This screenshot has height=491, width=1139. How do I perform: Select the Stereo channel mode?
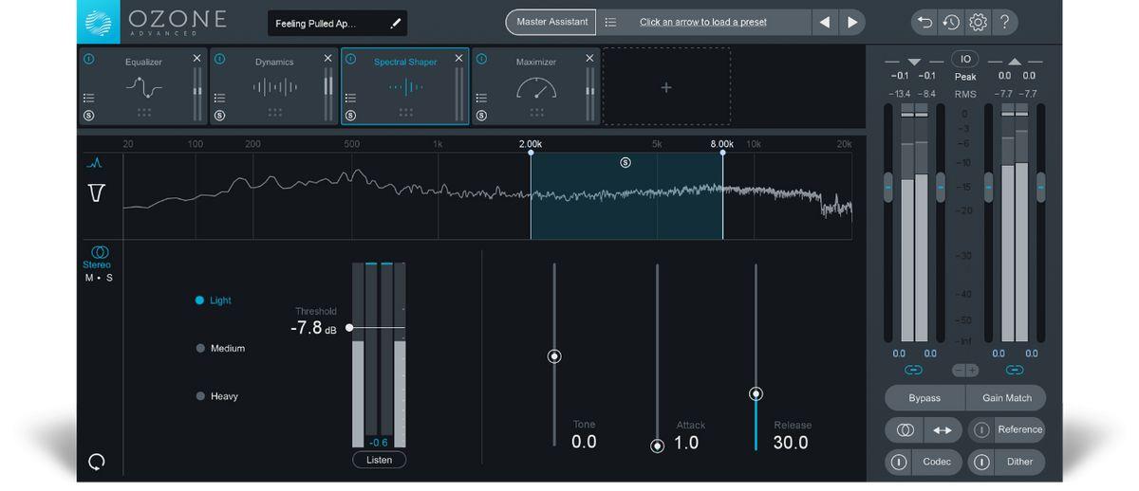coord(97,258)
